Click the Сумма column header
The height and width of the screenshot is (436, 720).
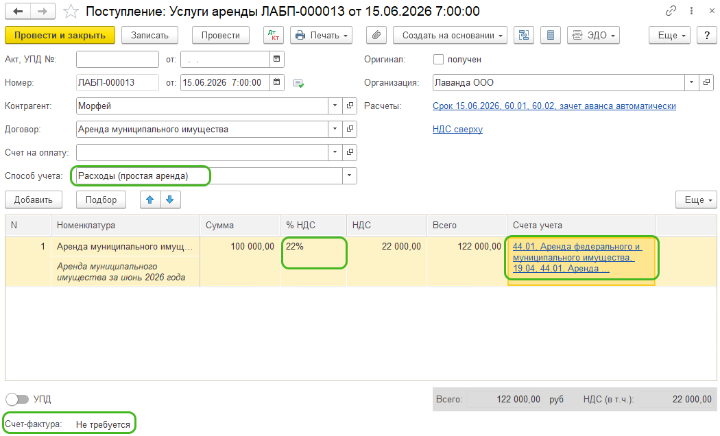(240, 226)
